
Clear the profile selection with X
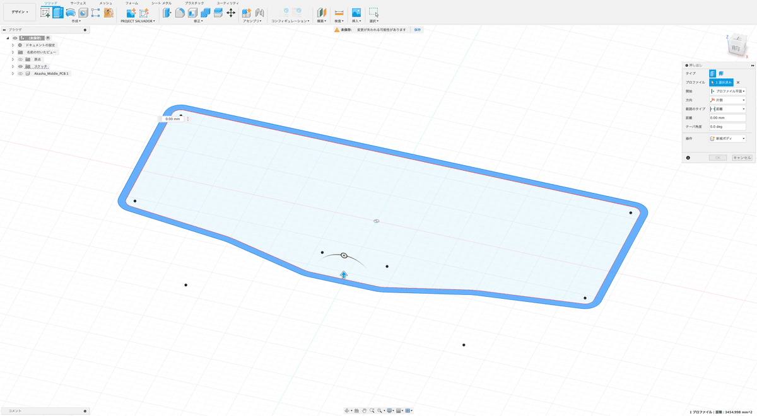[x=738, y=83]
